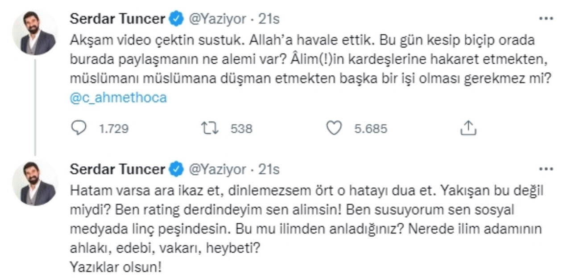This screenshot has width=571, height=279.
Task: Click the verified badge on the first tweet
Action: (177, 19)
